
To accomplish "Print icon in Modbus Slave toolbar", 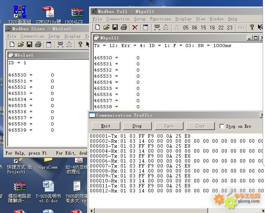I will 38,44.
